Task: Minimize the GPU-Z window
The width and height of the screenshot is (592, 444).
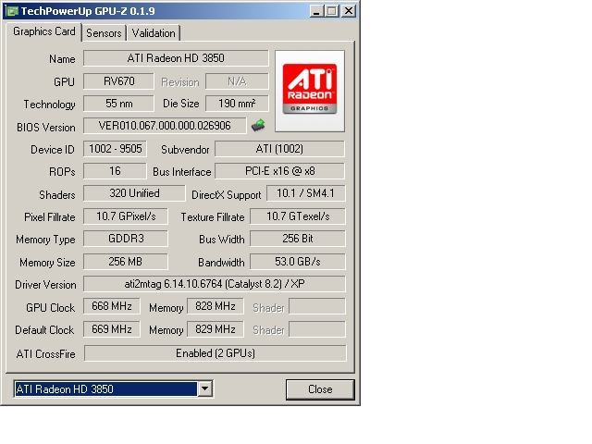Action: coord(316,11)
